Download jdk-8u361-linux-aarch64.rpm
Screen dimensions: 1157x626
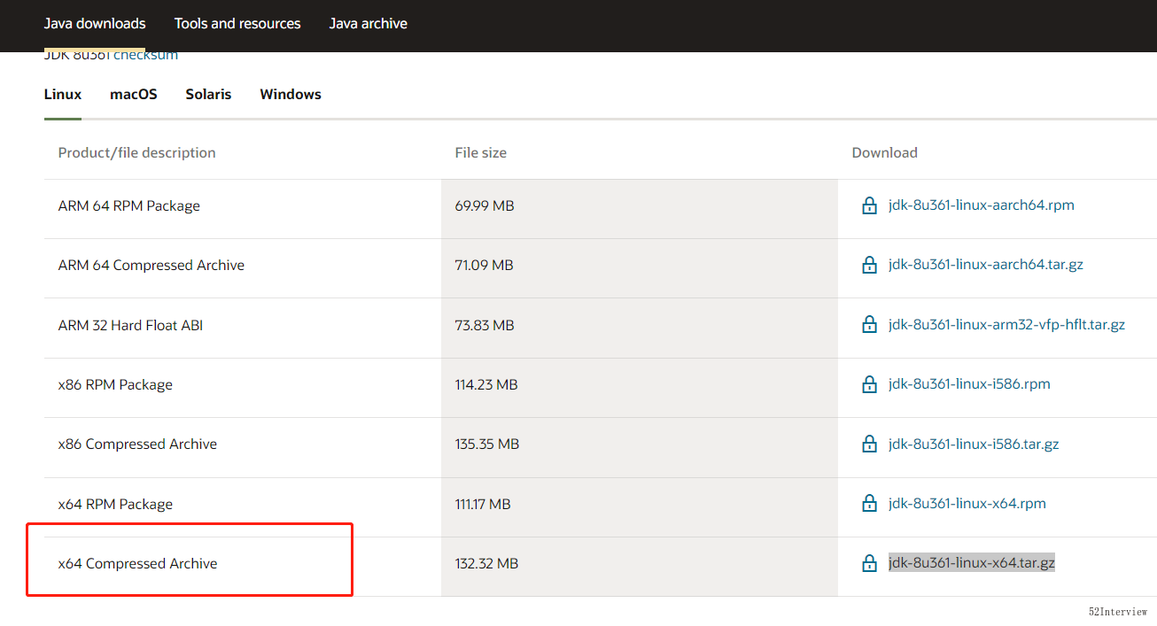(982, 205)
